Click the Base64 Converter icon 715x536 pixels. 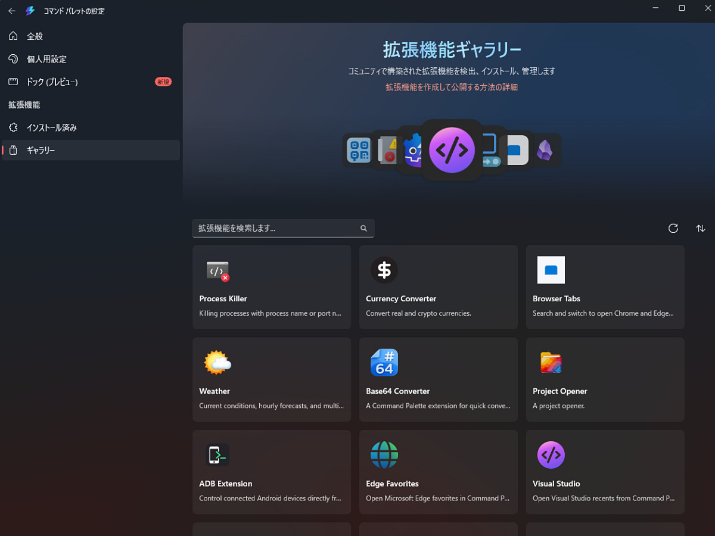coord(384,362)
